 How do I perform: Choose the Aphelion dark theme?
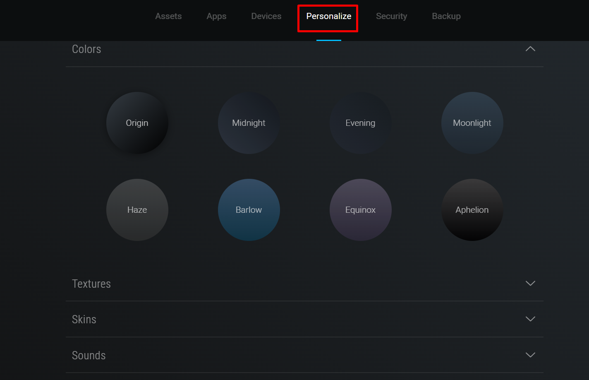[472, 210]
